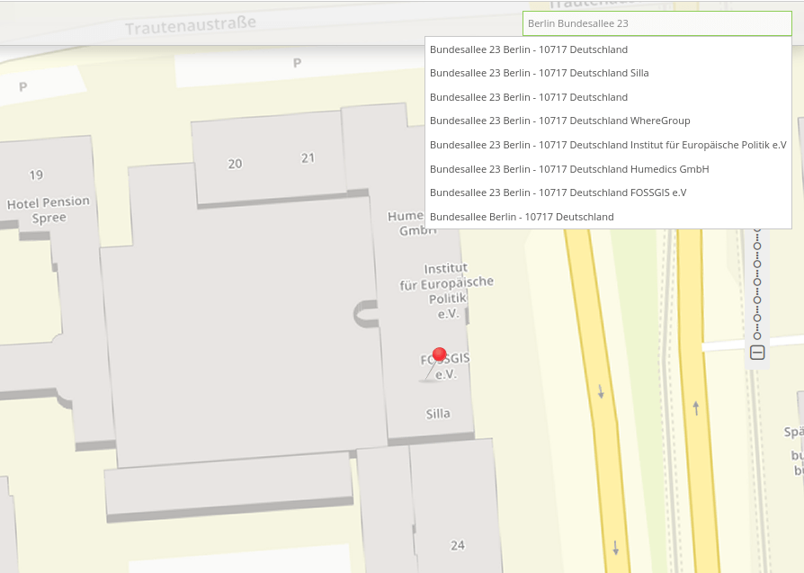Screen dimensions: 804x573
Task: Select Bundesallee Berlin suggestion without house number
Action: click(x=522, y=217)
